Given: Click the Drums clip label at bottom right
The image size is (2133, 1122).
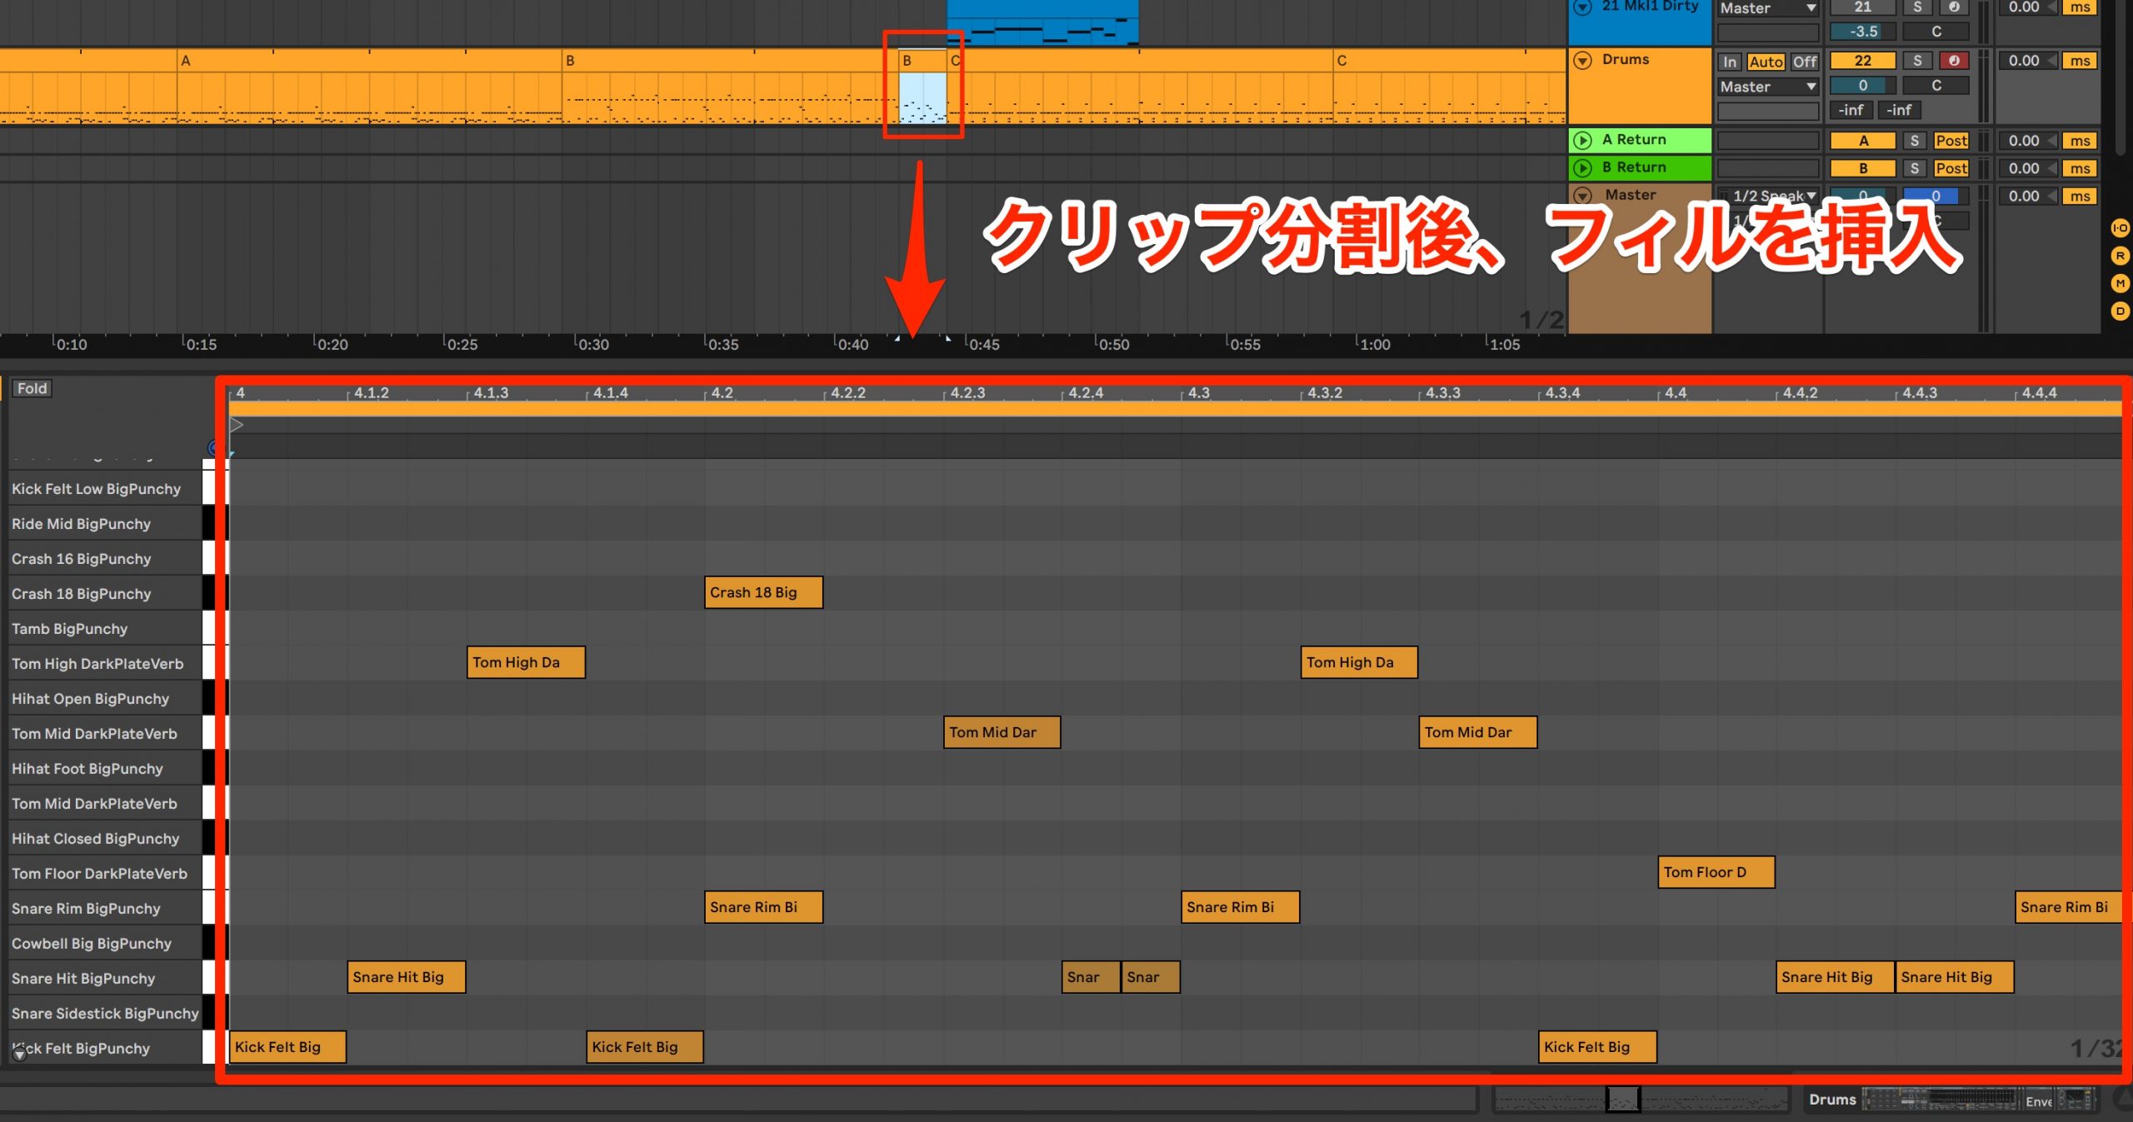Looking at the screenshot, I should pyautogui.click(x=1832, y=1100).
